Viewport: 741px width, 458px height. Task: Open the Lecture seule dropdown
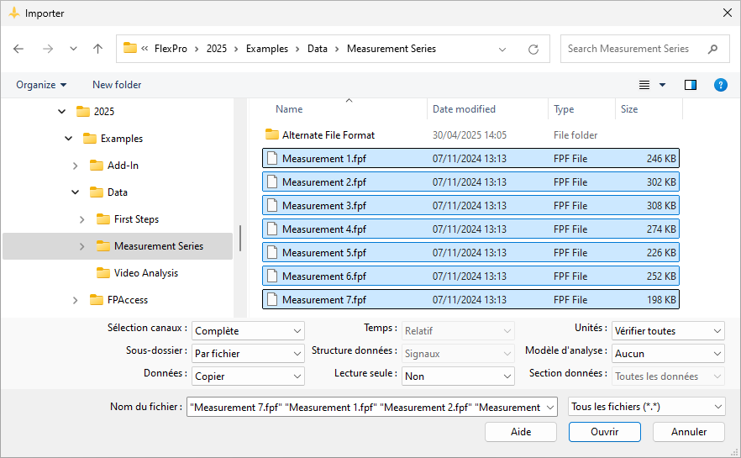pyautogui.click(x=458, y=376)
